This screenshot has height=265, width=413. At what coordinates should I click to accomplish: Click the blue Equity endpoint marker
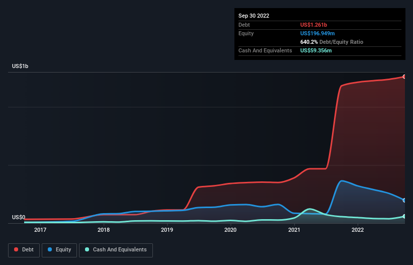pos(404,201)
